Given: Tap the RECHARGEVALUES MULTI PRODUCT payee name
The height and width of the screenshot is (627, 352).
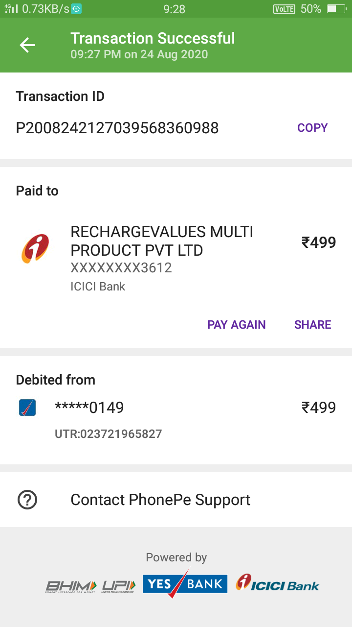Looking at the screenshot, I should point(162,241).
